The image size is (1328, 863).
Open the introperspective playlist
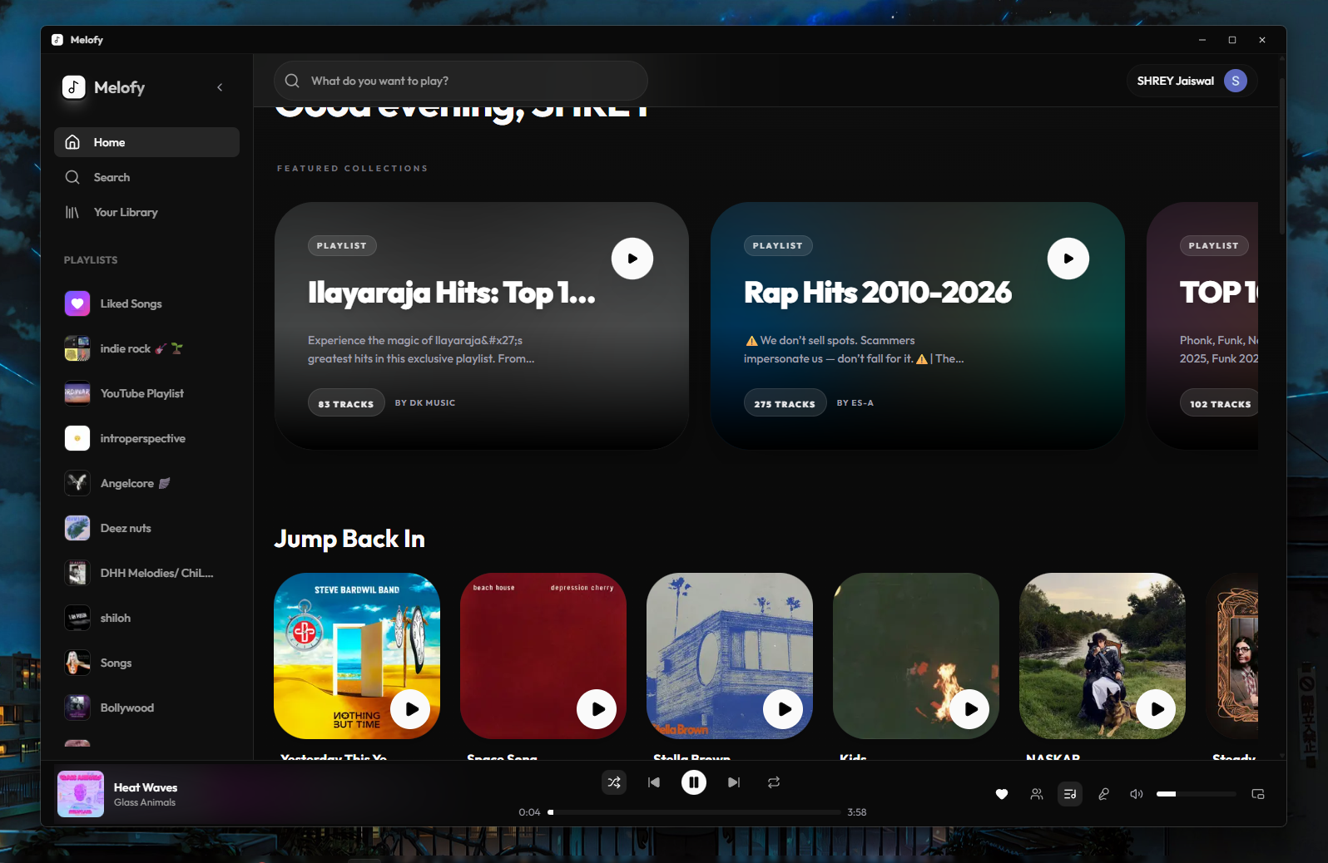coord(146,438)
